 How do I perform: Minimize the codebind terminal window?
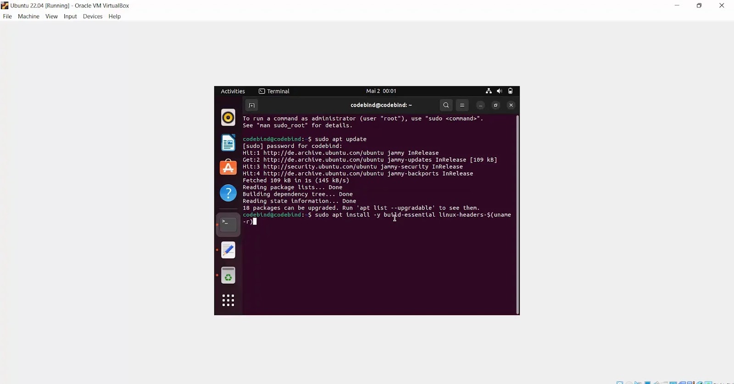click(480, 105)
